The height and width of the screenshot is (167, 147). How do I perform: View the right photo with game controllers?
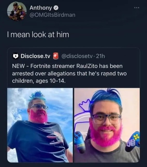(107, 125)
